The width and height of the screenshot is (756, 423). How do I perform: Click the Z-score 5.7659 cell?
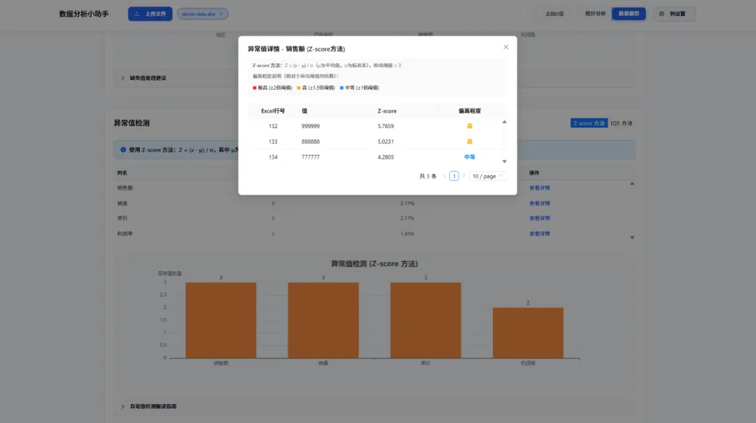pos(386,126)
